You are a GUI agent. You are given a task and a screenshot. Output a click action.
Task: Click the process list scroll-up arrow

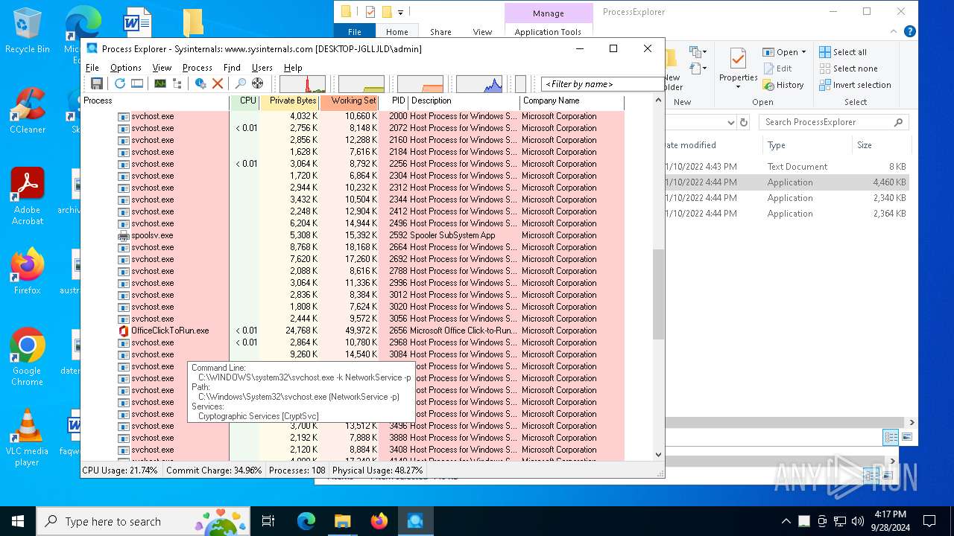coord(658,100)
